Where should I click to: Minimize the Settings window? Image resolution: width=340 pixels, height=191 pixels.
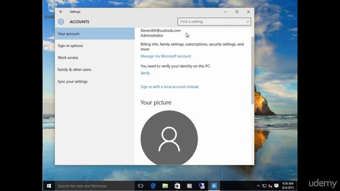[225, 12]
